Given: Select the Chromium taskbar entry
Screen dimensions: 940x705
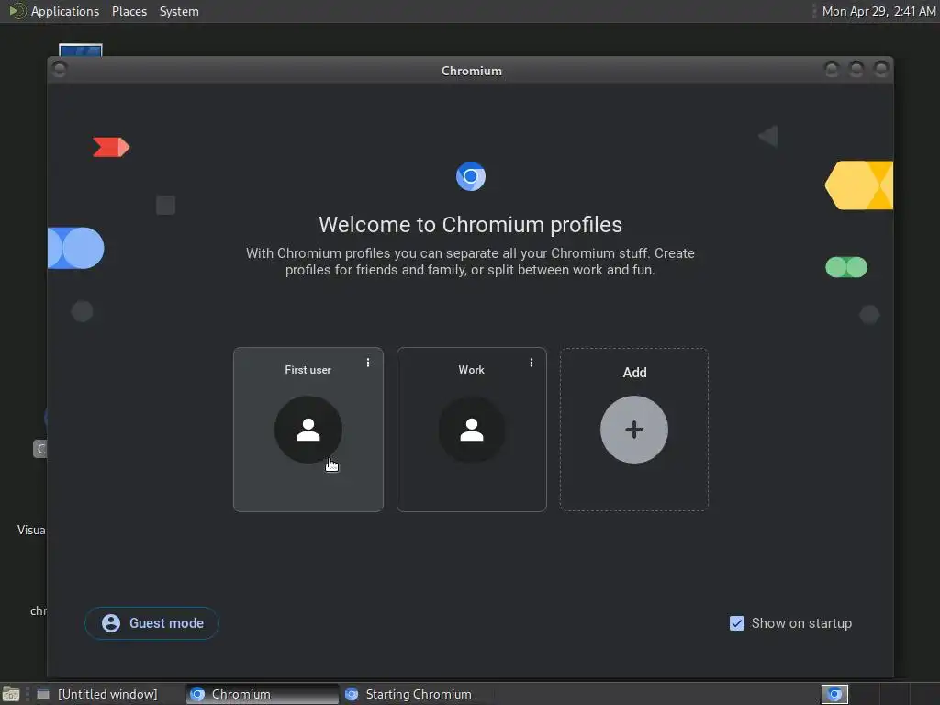Looking at the screenshot, I should click(262, 694).
